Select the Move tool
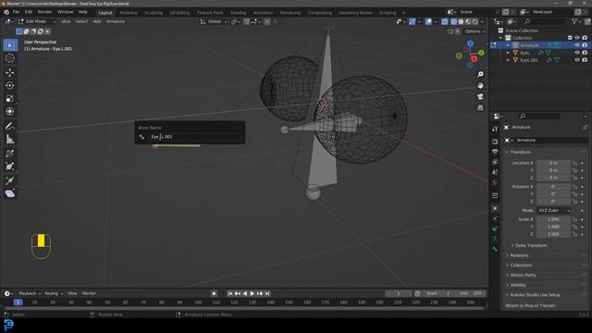 pos(10,72)
